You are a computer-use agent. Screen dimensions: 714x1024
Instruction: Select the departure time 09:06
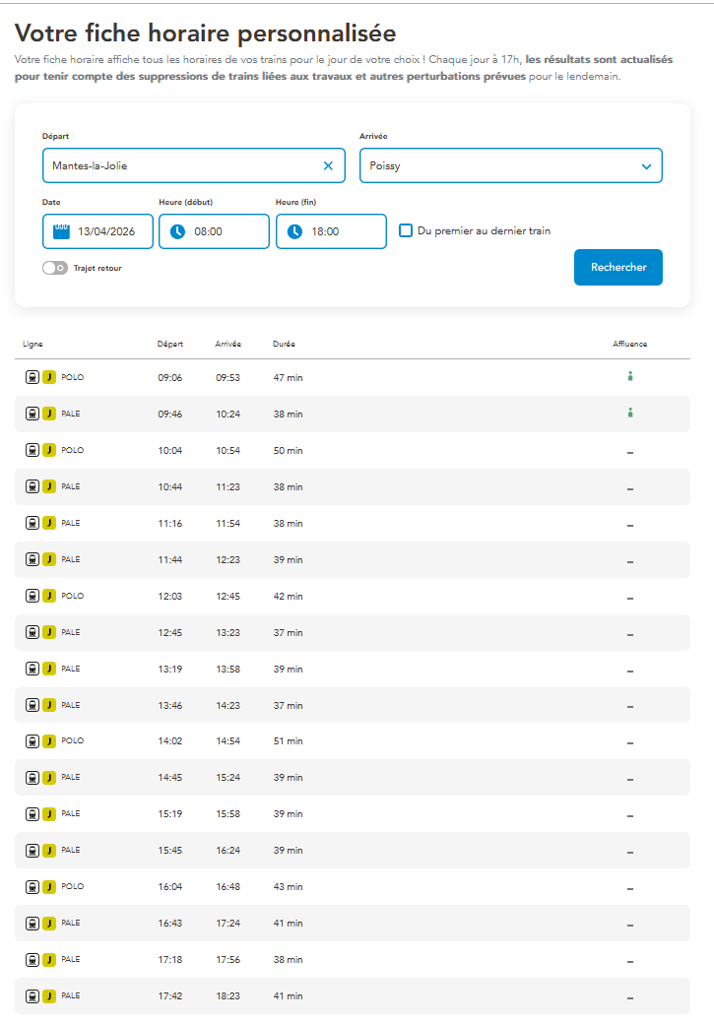[169, 377]
